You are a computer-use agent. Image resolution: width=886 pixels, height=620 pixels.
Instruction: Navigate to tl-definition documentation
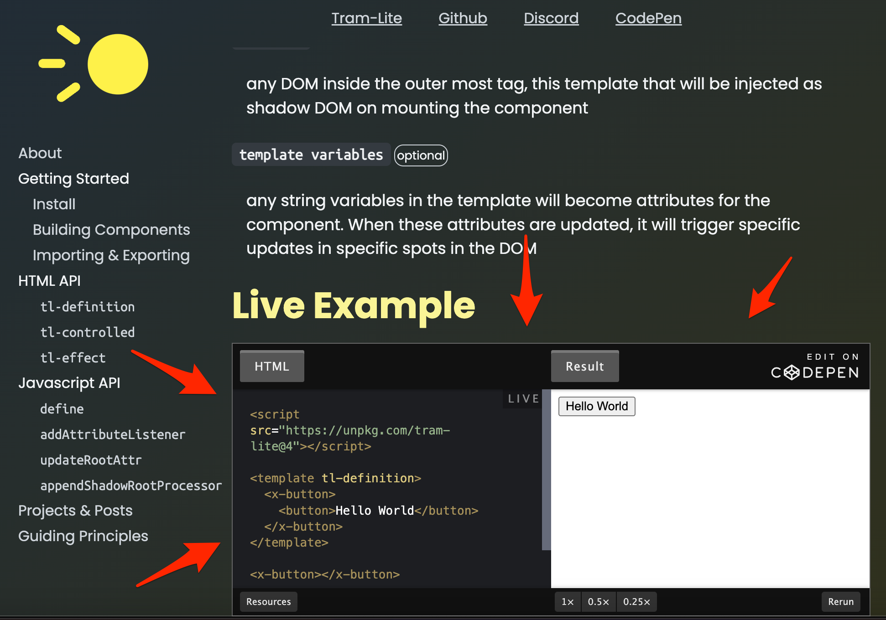point(88,306)
